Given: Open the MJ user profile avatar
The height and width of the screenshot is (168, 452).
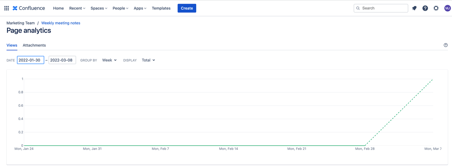Looking at the screenshot, I should tap(447, 8).
